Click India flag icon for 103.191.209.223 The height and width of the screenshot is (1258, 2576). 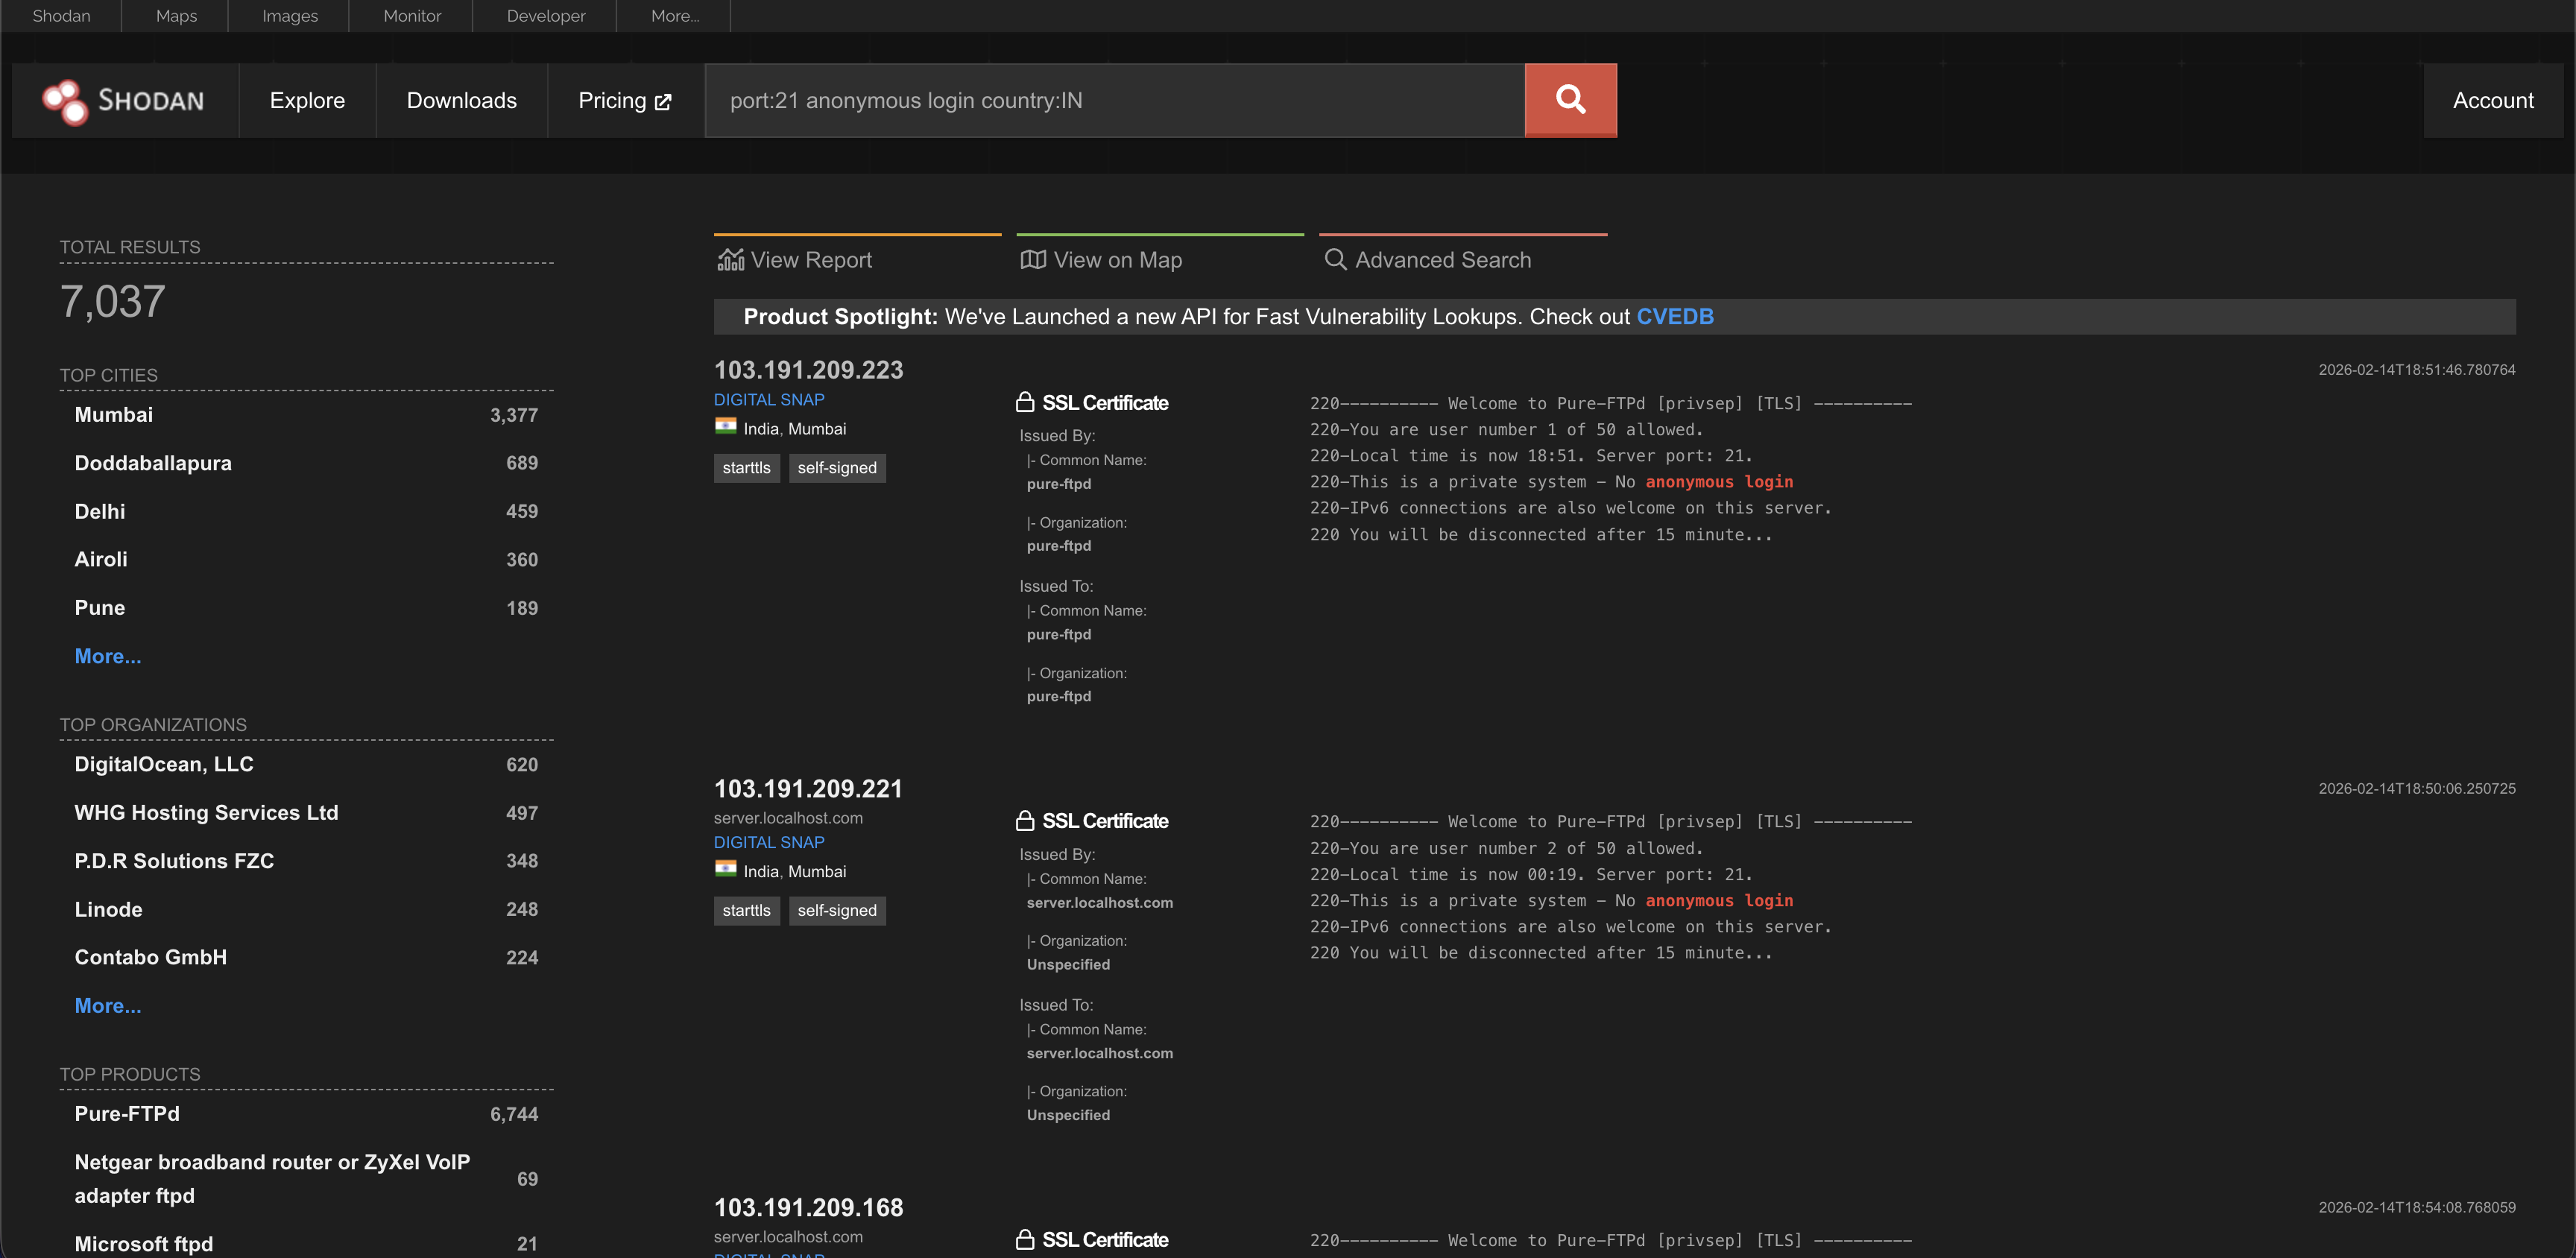[725, 427]
